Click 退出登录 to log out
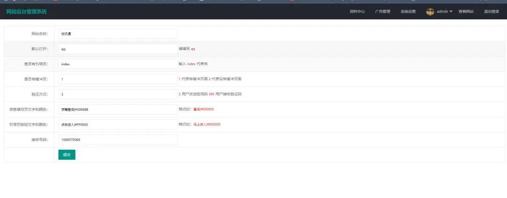Screen dimensions: 507x198 tap(492, 12)
